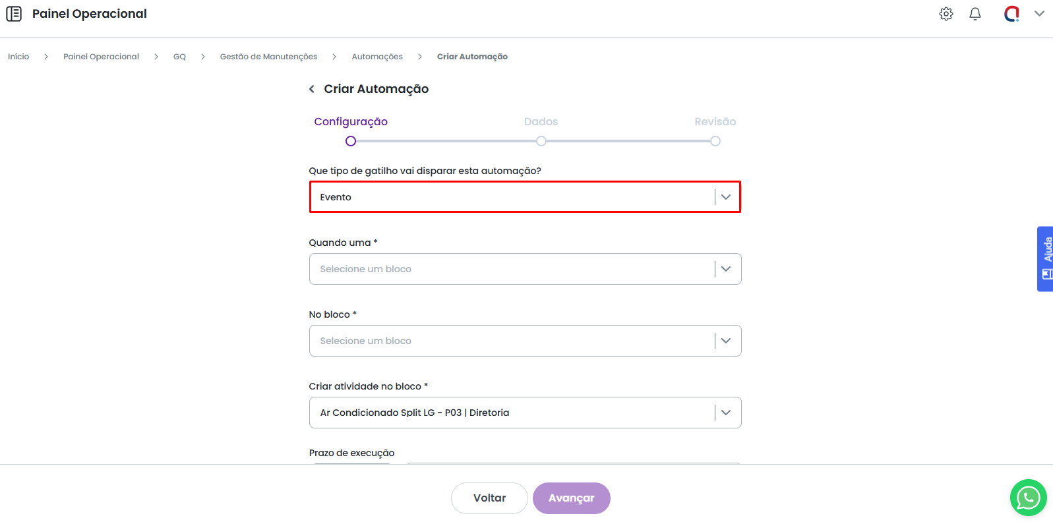Open the sidebar menu icon beside Painel Operacional
Screen dimensions: 1053x522
pos(14,14)
